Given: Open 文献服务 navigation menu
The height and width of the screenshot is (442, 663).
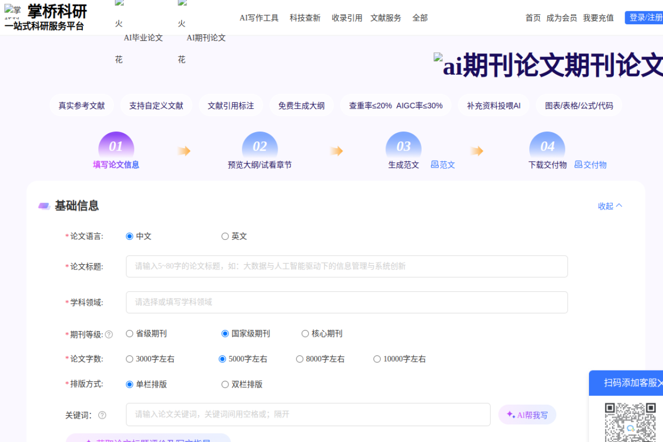Looking at the screenshot, I should pos(385,18).
